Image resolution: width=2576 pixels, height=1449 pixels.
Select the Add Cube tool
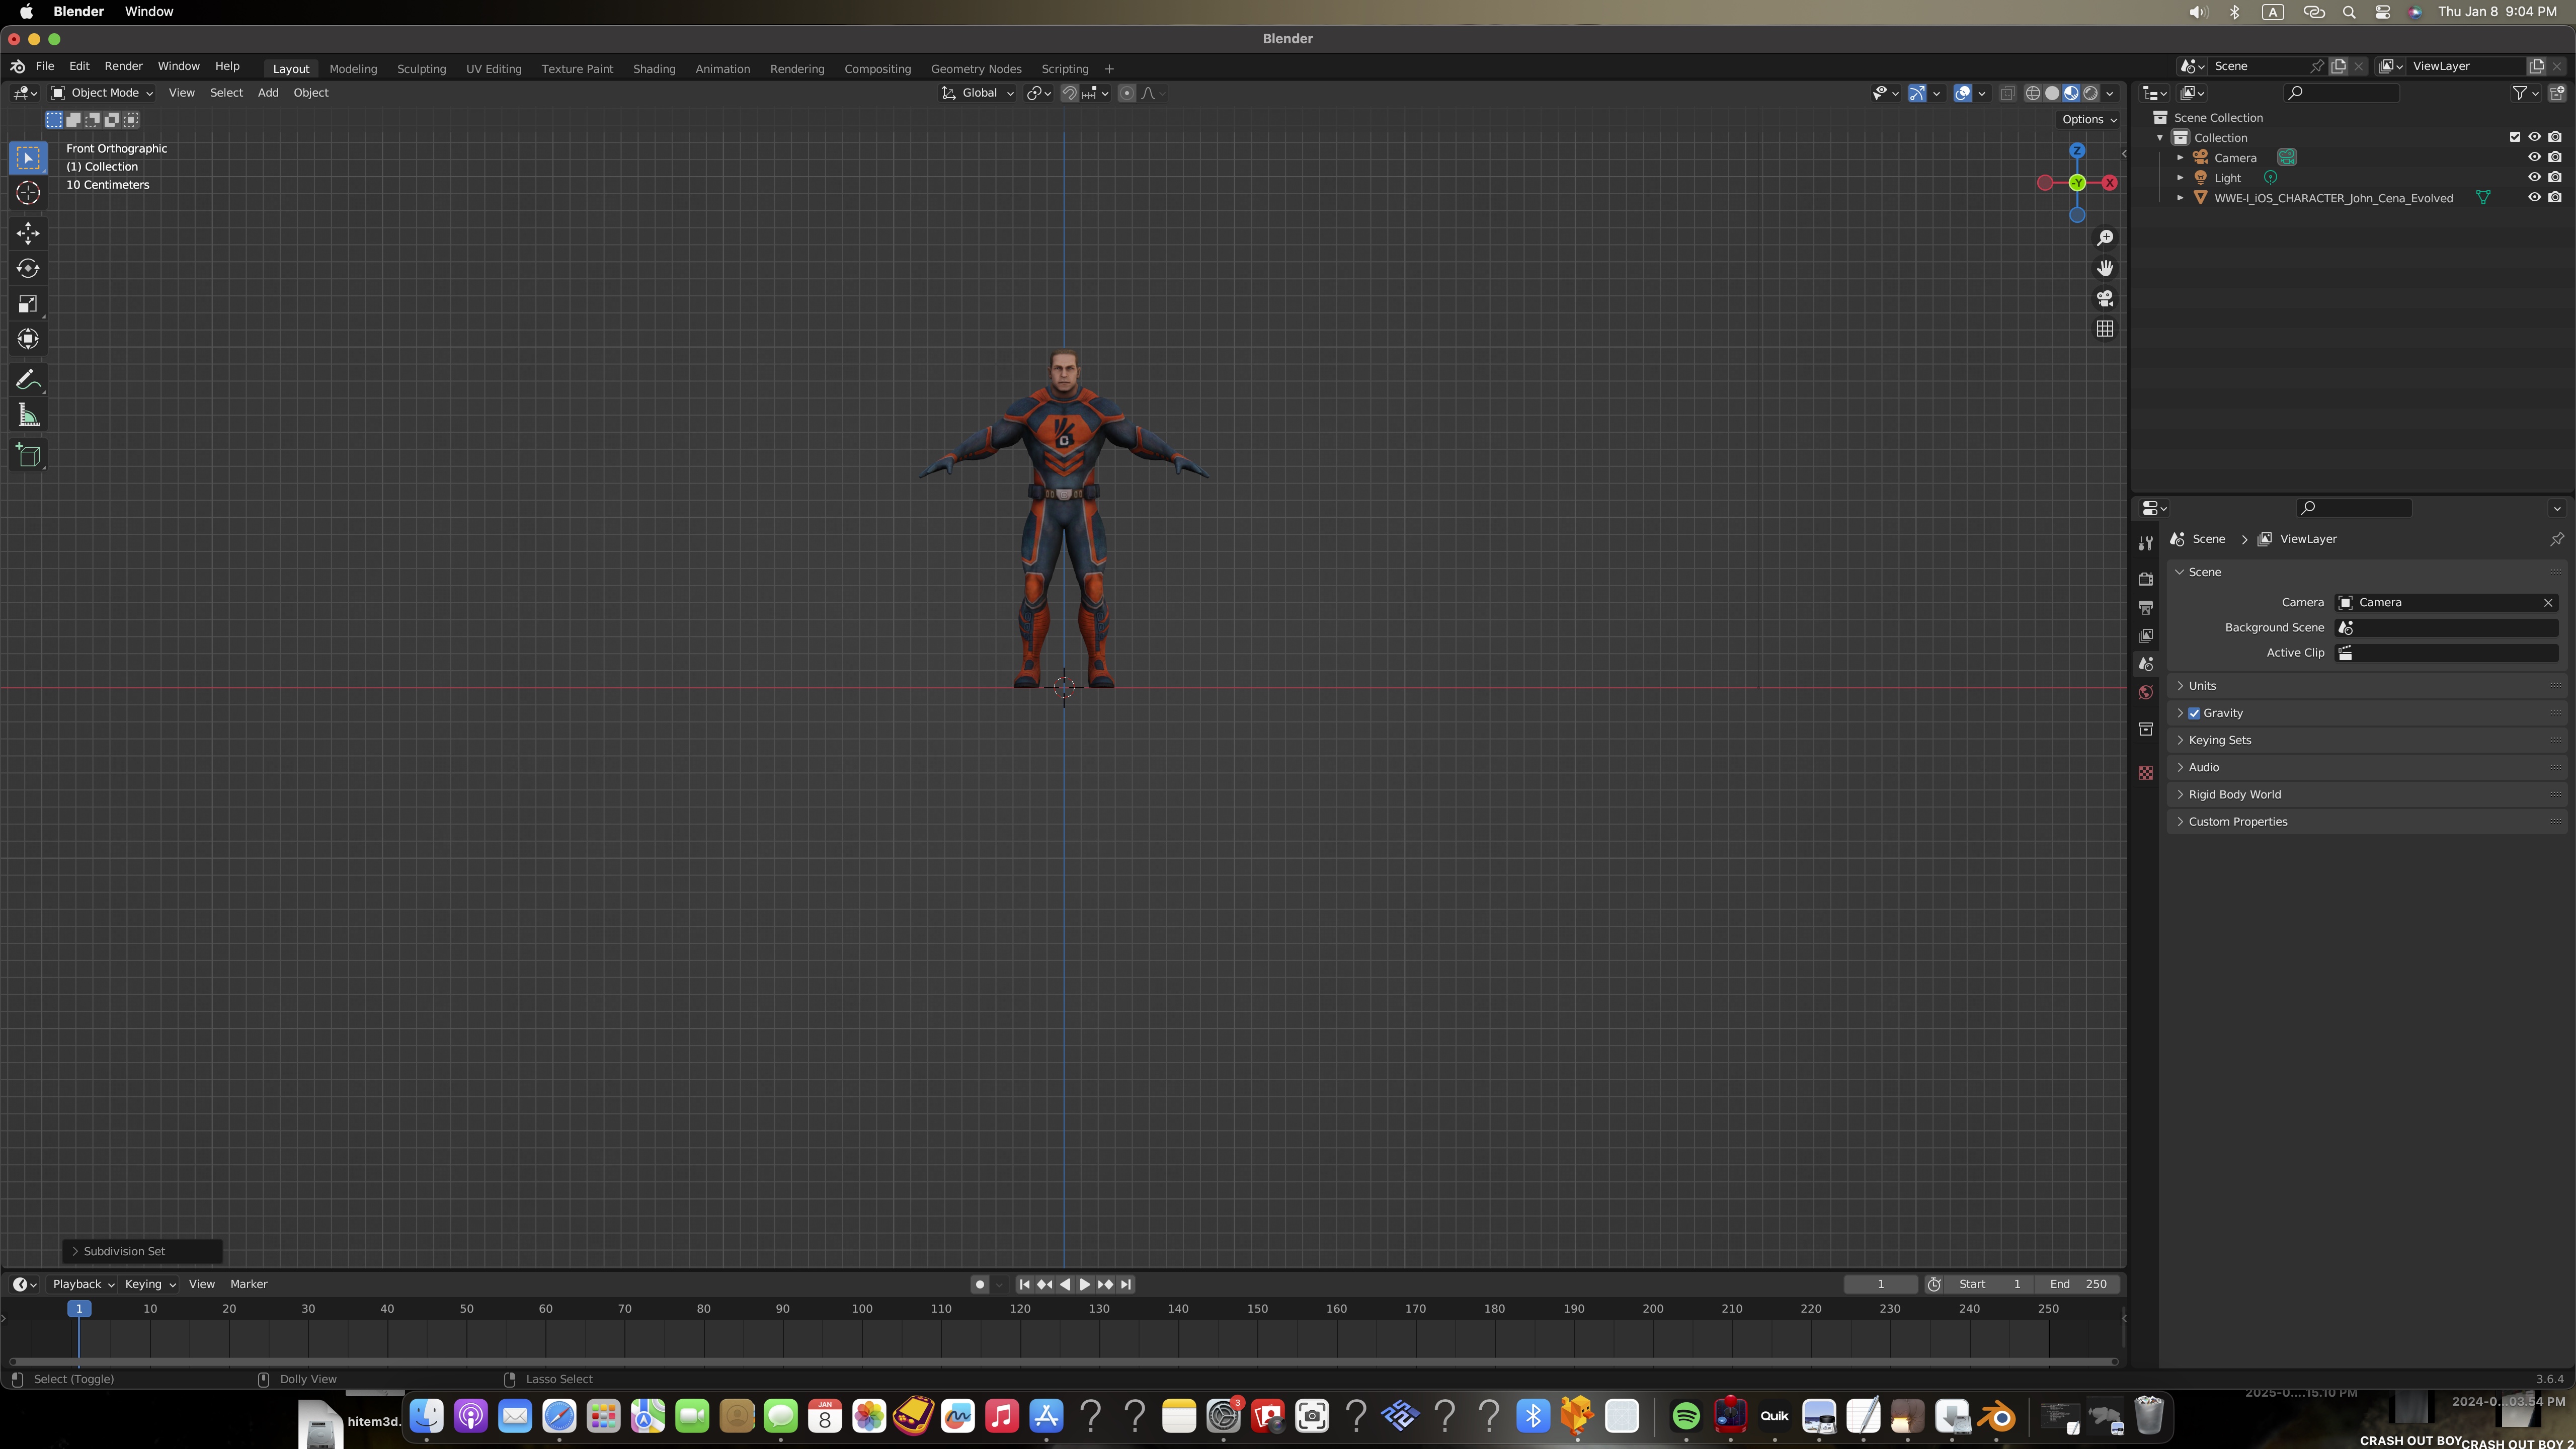pyautogui.click(x=28, y=456)
